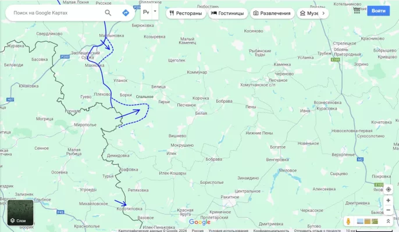Viewport: 399px width, 232px height.
Task: Open the Условия использования link
Action: tap(228, 230)
